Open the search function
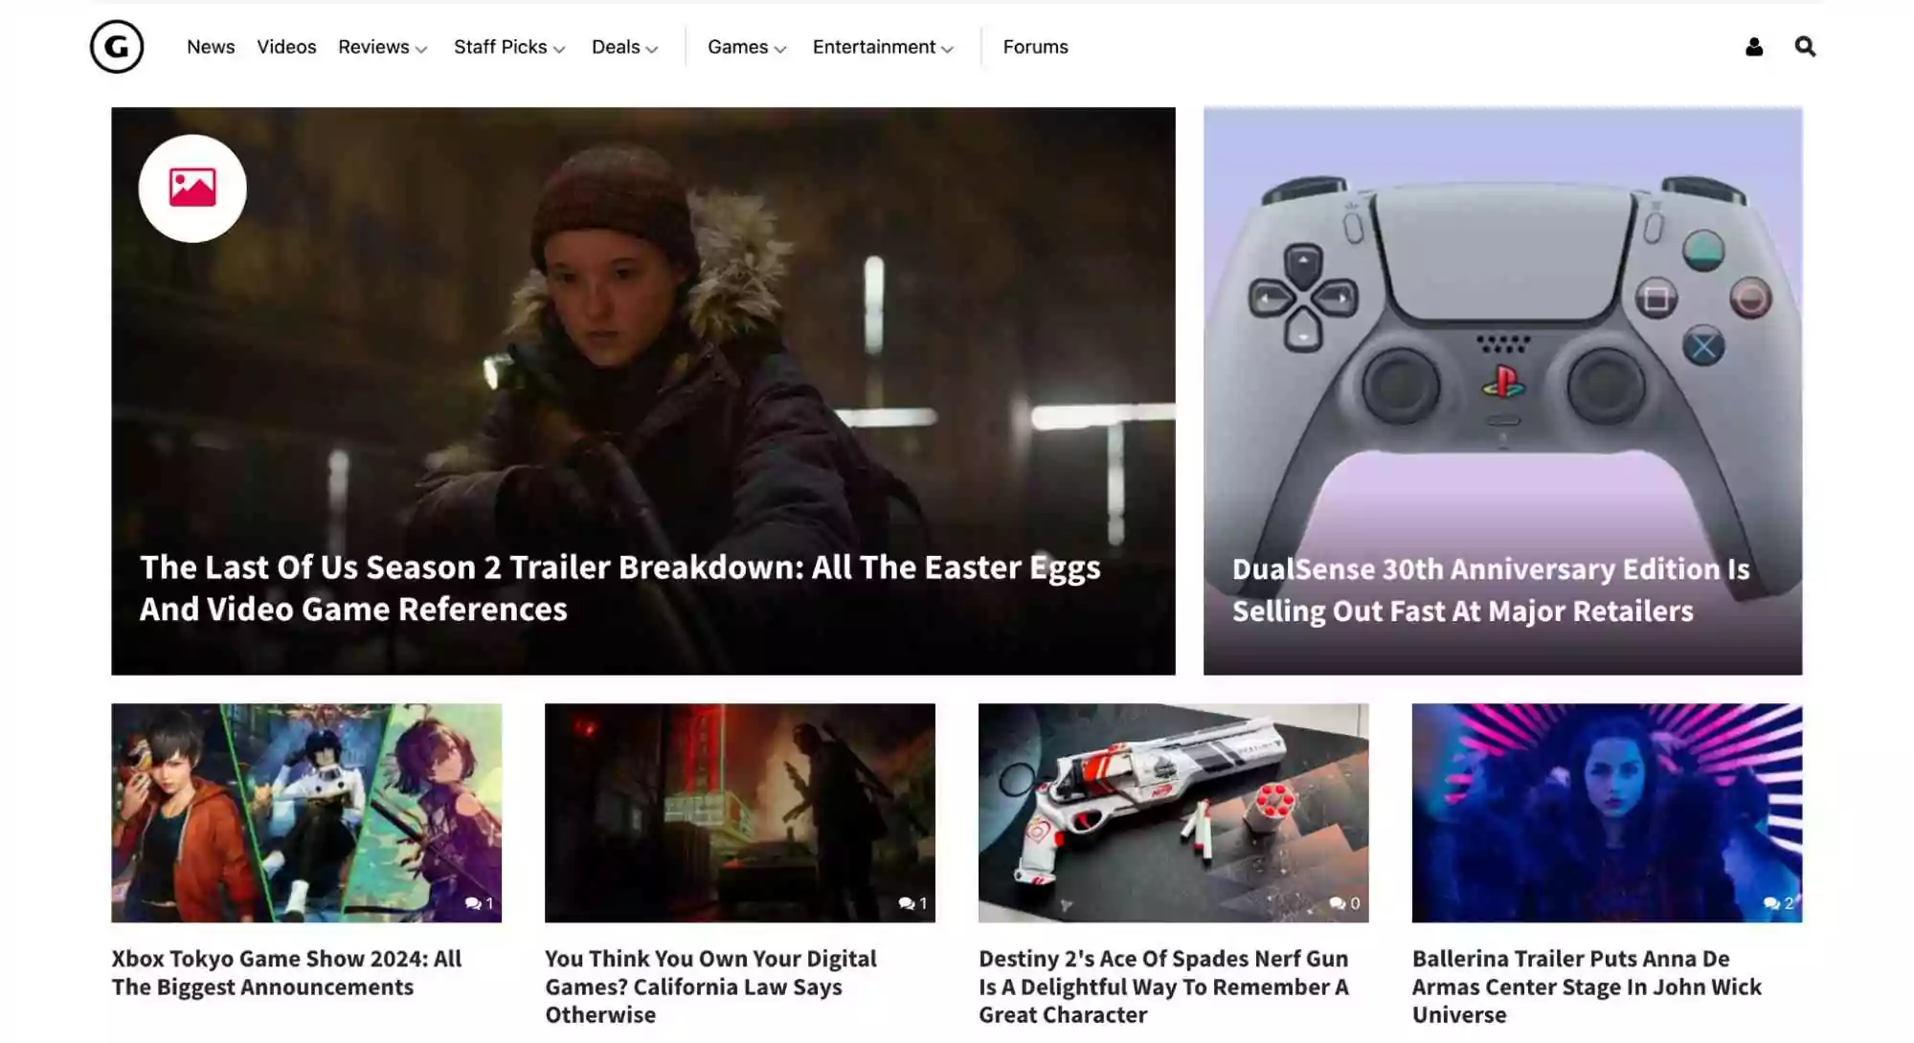This screenshot has width=1914, height=1043. pyautogui.click(x=1804, y=46)
